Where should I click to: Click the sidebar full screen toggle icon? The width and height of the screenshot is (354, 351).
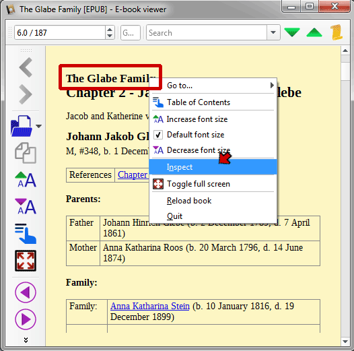(26, 261)
